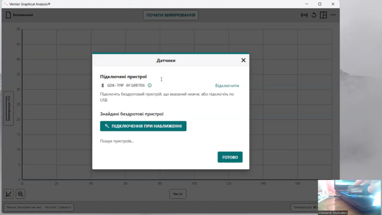Confirm with the ГОТОВО button

[230, 157]
